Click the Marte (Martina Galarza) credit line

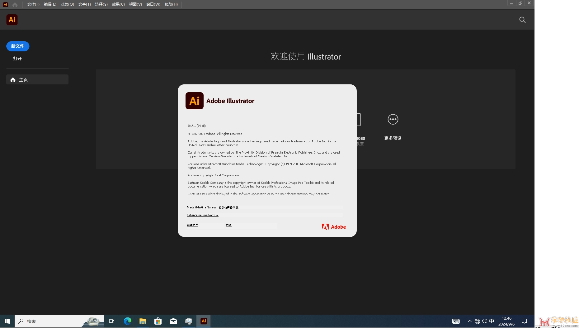pyautogui.click(x=213, y=207)
